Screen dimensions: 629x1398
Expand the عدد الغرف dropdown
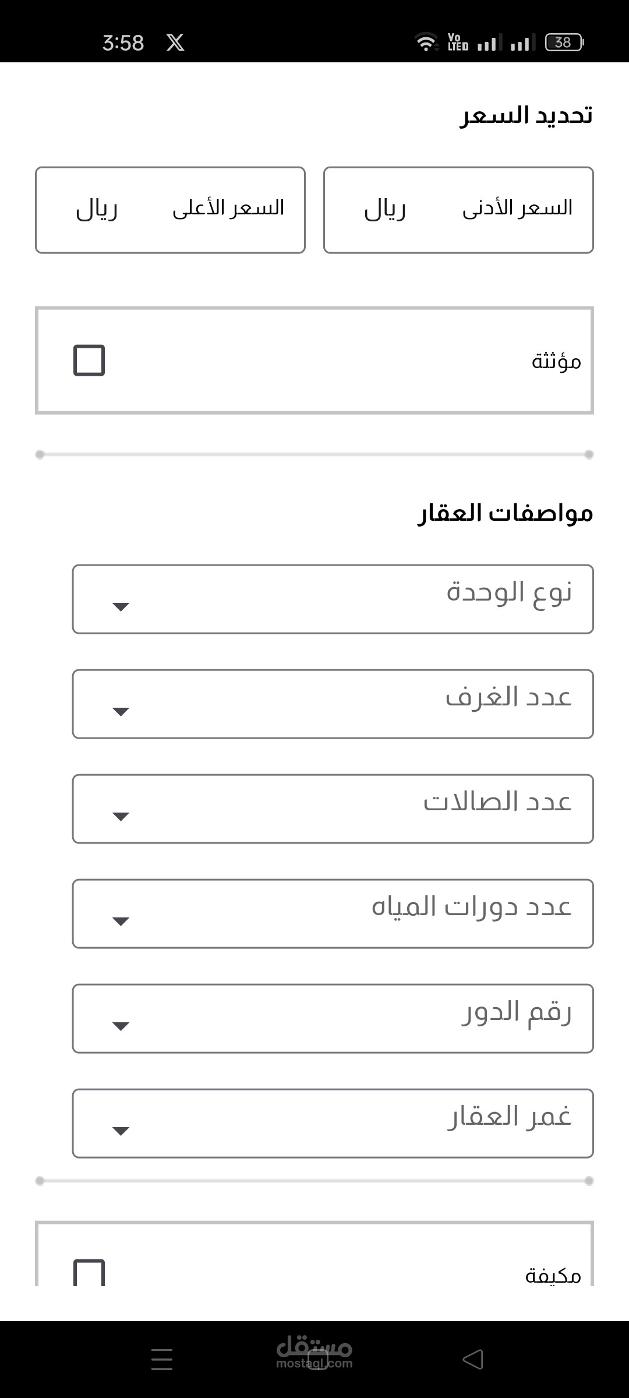333,704
